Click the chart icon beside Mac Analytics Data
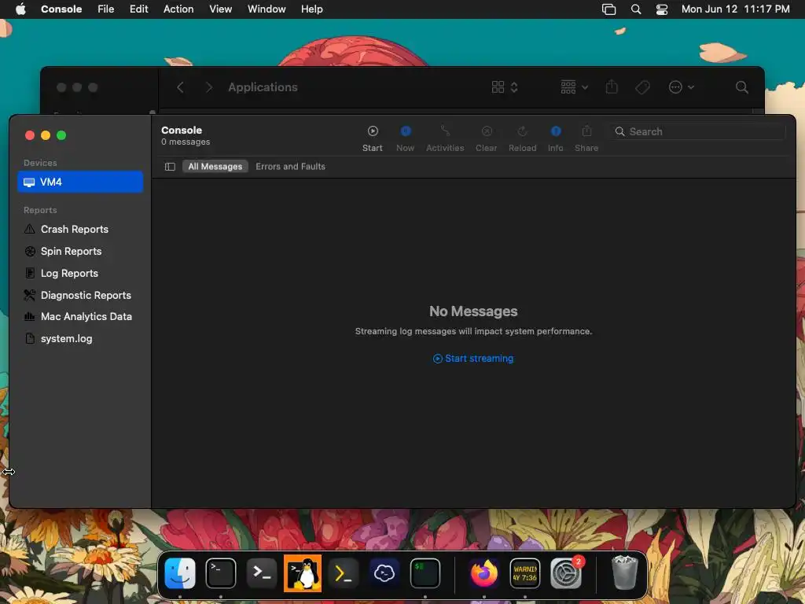805x604 pixels. tap(30, 317)
